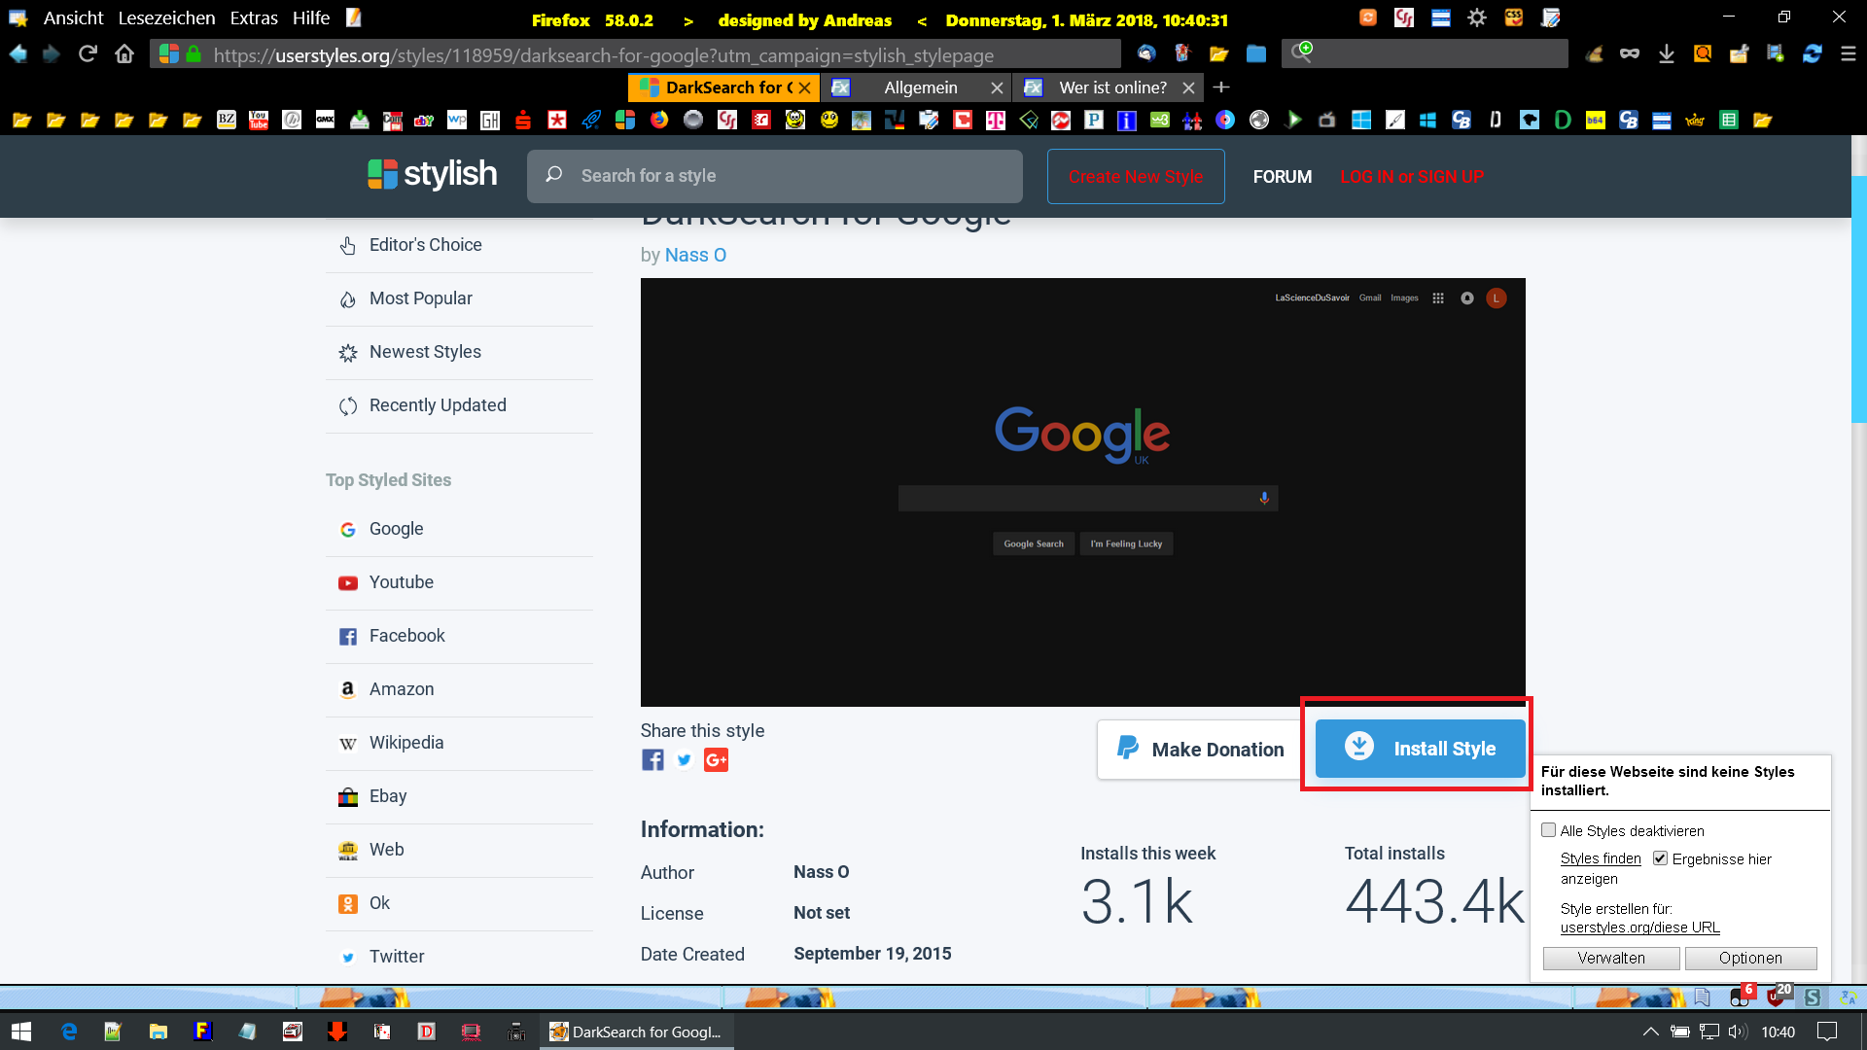Open the downloads arrow in toolbar
Image resolution: width=1867 pixels, height=1050 pixels.
pos(1667,54)
